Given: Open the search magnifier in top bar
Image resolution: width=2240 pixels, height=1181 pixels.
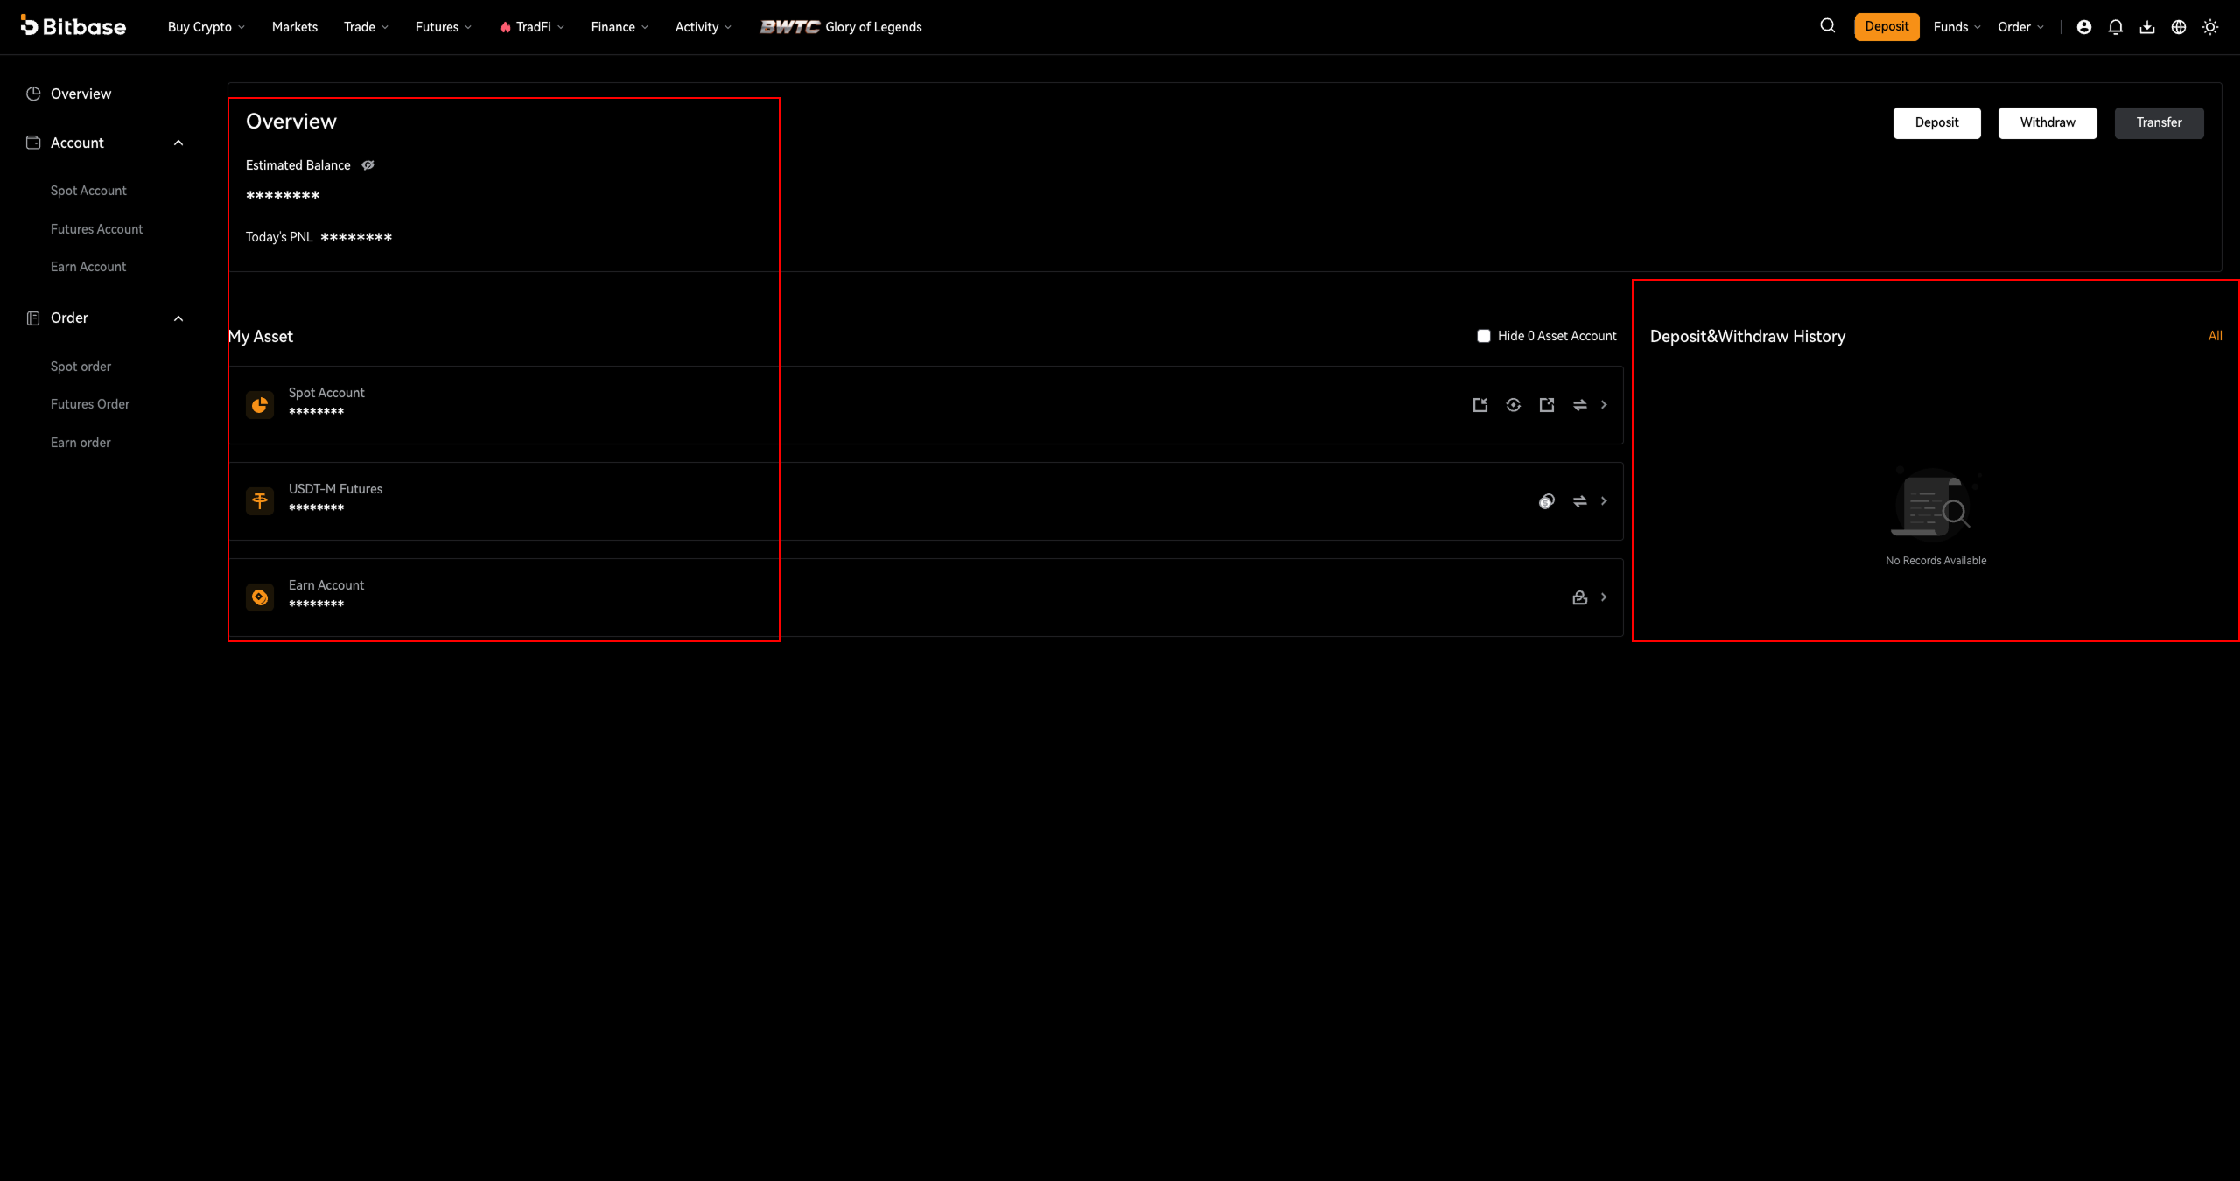Looking at the screenshot, I should (x=1828, y=26).
